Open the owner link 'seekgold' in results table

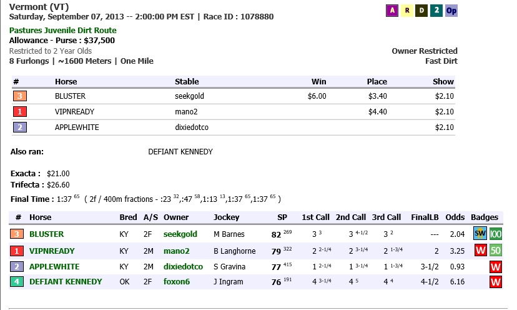pos(180,234)
